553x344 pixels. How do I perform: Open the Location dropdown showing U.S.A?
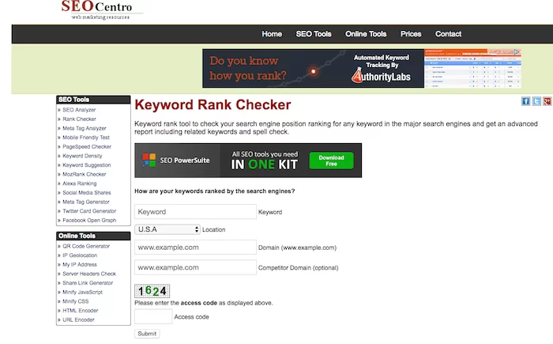(x=167, y=229)
